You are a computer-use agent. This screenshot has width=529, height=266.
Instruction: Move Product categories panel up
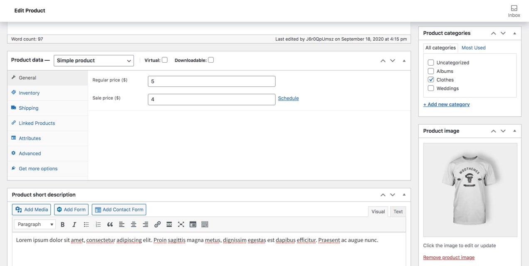(493, 33)
